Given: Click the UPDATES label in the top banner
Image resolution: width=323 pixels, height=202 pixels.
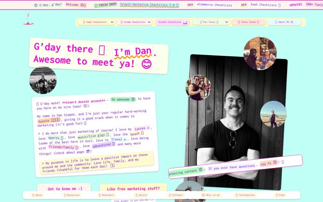Looking at the screenshot, I should tap(296, 5).
